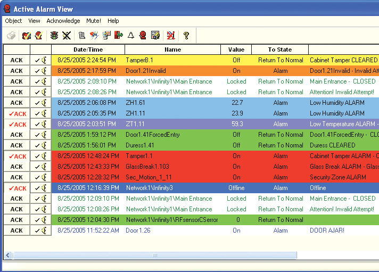The height and width of the screenshot is (272, 379).
Task: Sort by the Name column header
Action: pyautogui.click(x=172, y=50)
